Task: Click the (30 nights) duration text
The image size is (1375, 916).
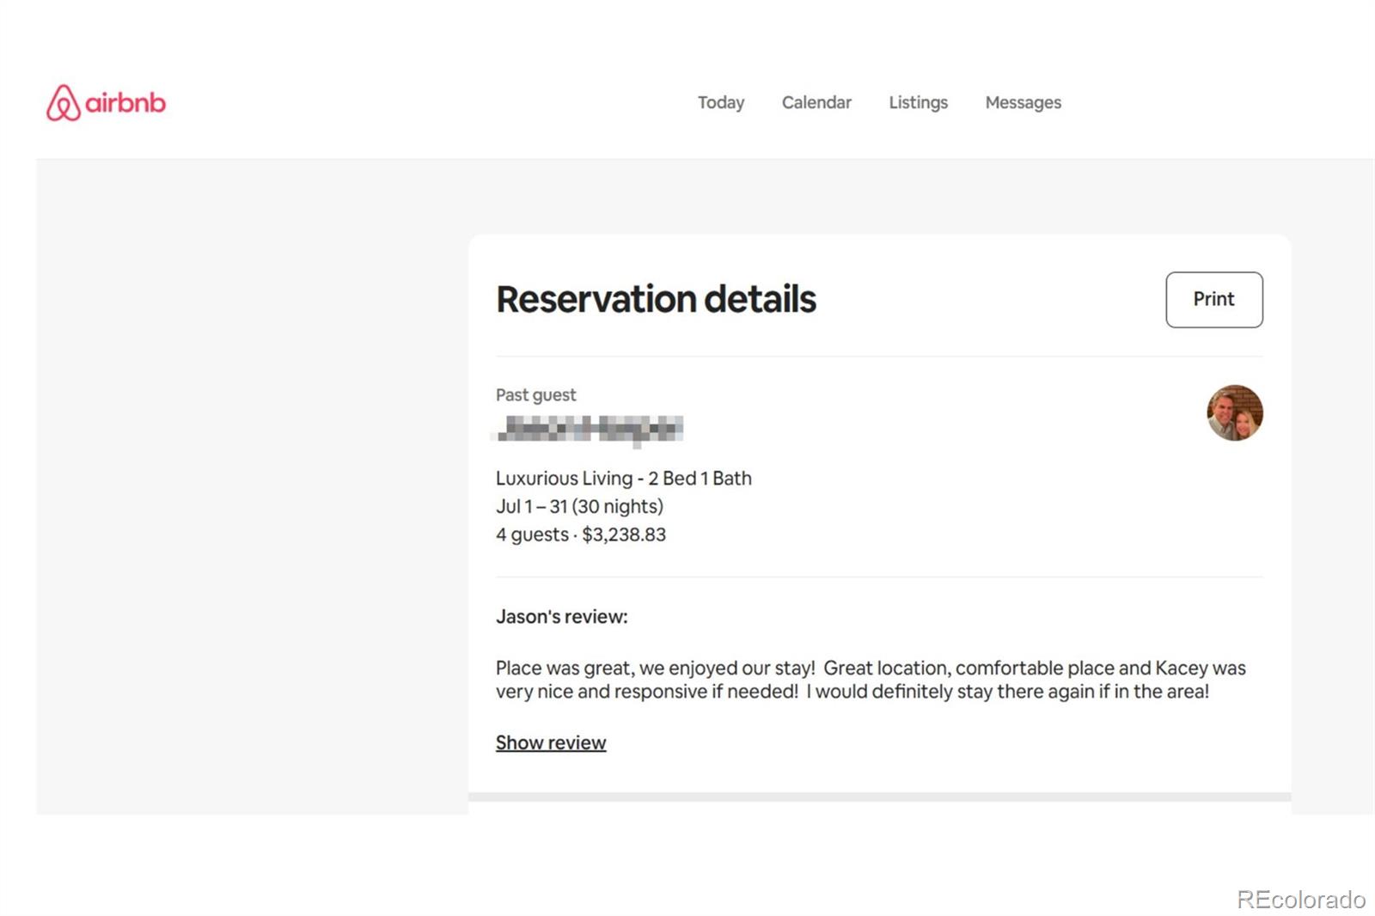Action: (x=618, y=506)
